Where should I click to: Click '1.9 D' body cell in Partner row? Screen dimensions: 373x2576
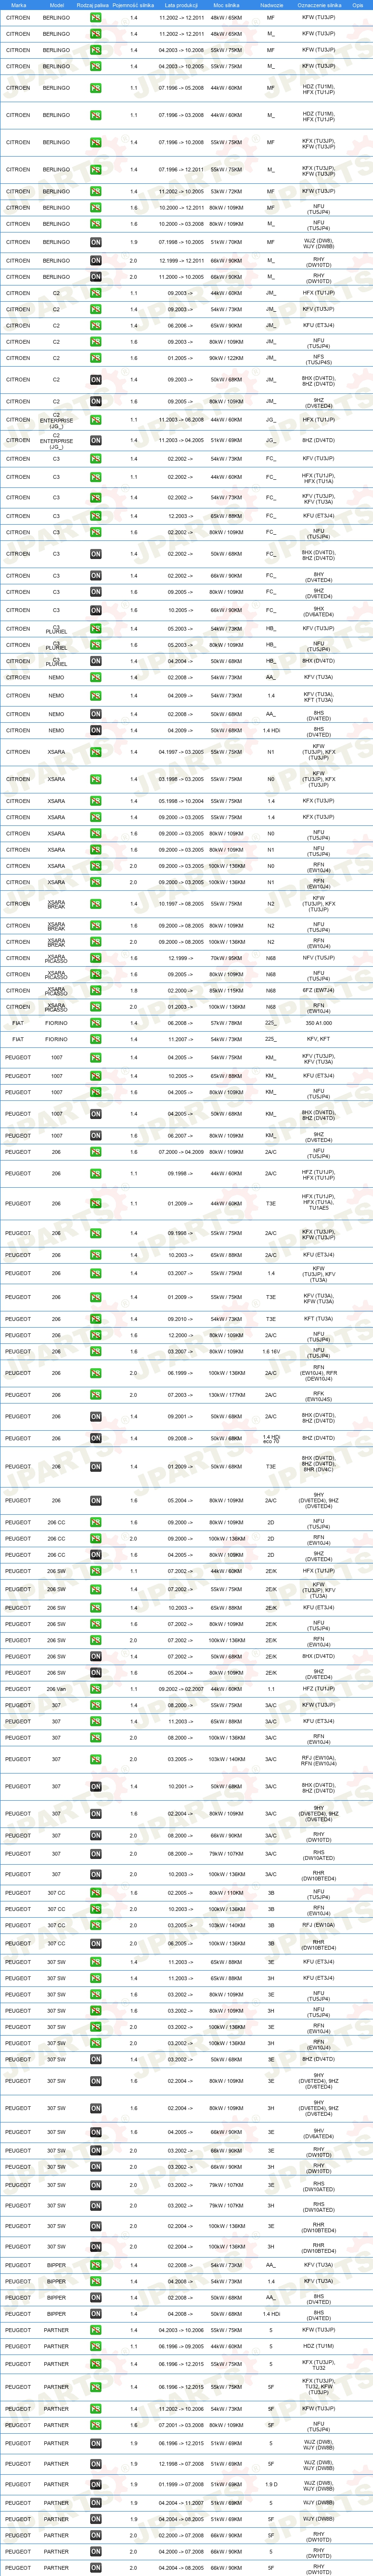coord(271,2484)
